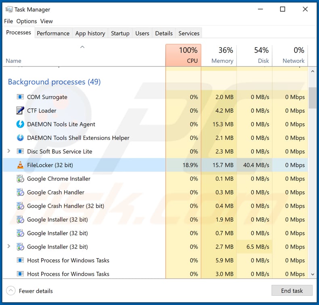
Task: Select the DAEMON Tools Lite Agent name
Action: 61,124
